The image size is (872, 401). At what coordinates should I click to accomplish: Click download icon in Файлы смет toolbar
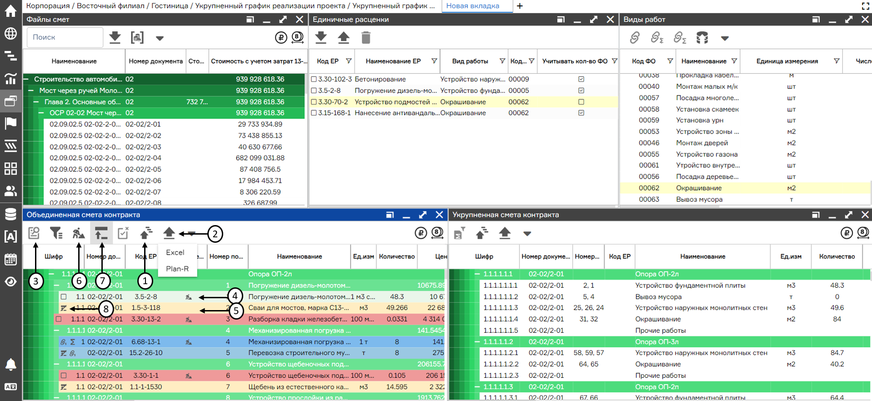[x=115, y=37]
